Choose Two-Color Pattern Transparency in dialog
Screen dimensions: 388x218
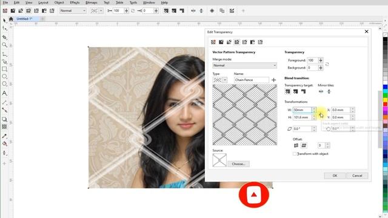tap(252, 42)
